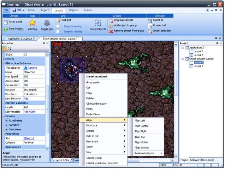The width and height of the screenshot is (225, 169).
Task: Expand the Effects section
Action: coord(4,59)
